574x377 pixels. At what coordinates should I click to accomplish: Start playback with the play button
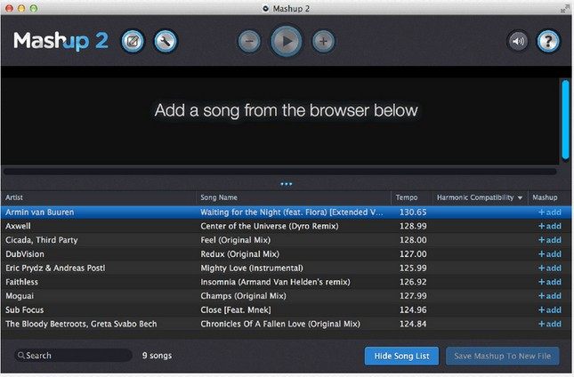[x=287, y=41]
